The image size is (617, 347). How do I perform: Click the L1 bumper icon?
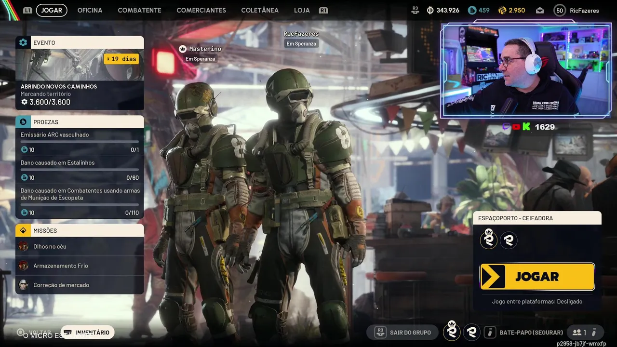tap(27, 10)
